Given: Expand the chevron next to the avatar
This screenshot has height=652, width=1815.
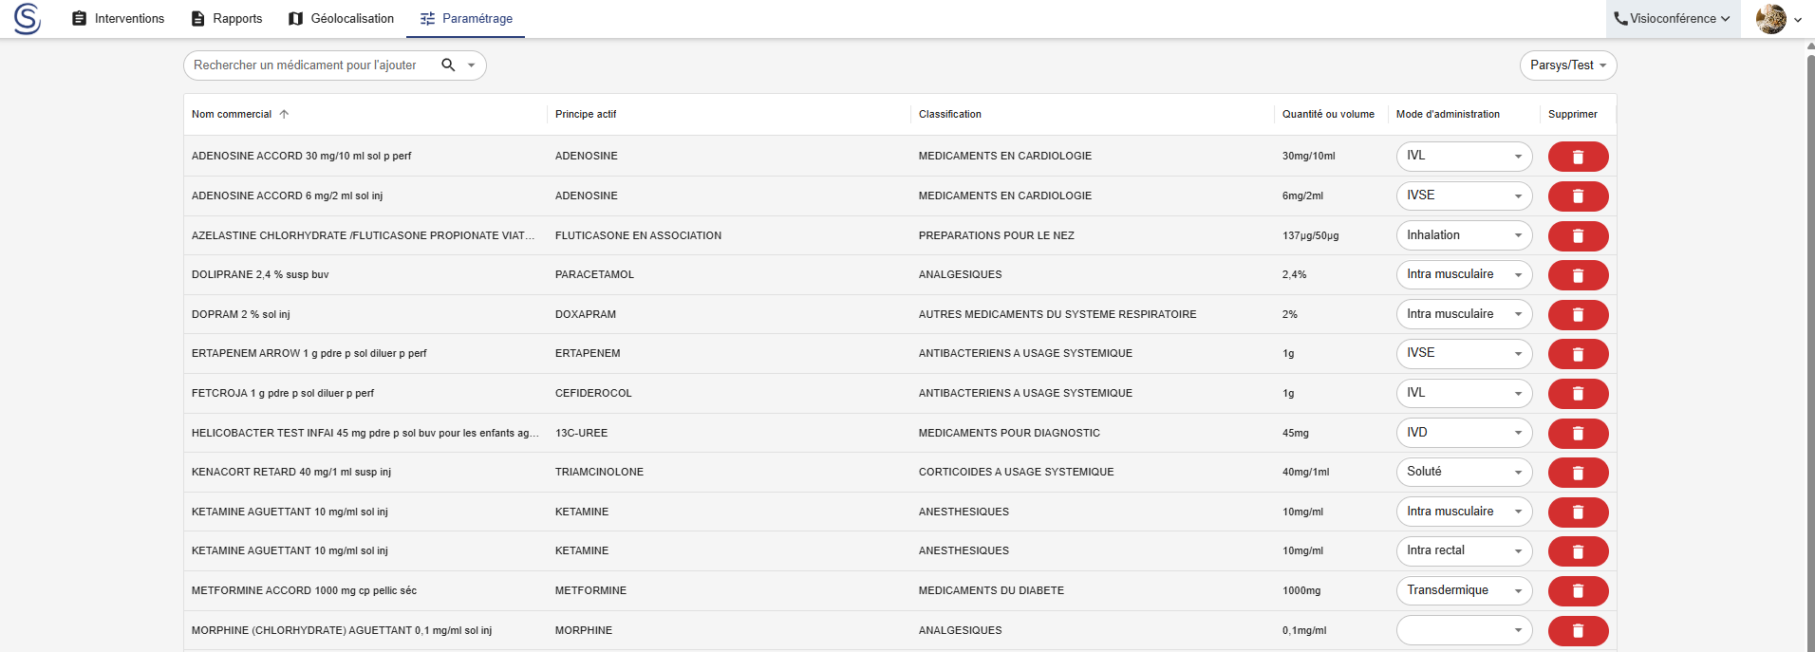Looking at the screenshot, I should (x=1798, y=19).
